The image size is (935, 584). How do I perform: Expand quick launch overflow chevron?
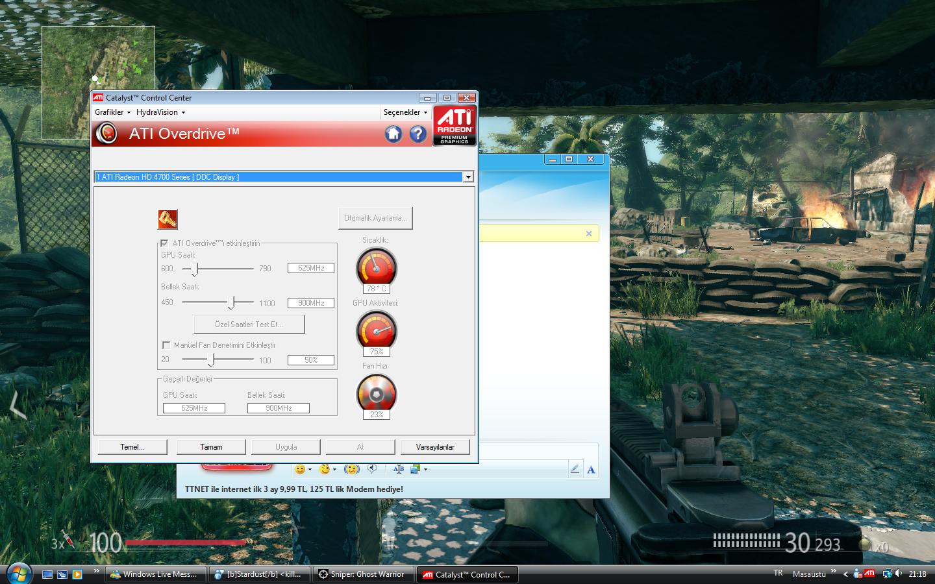(x=96, y=571)
